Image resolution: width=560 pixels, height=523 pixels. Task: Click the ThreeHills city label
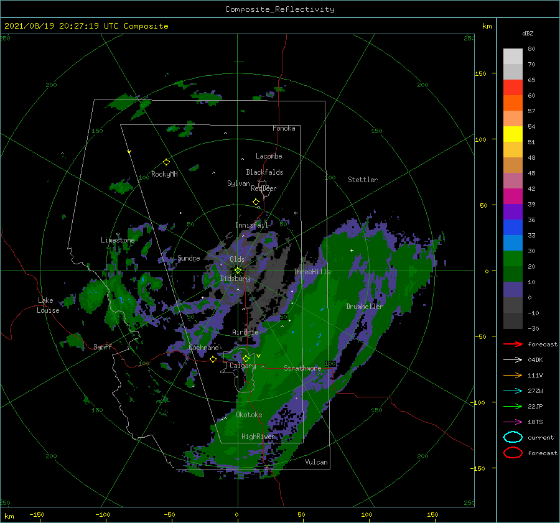coord(312,272)
